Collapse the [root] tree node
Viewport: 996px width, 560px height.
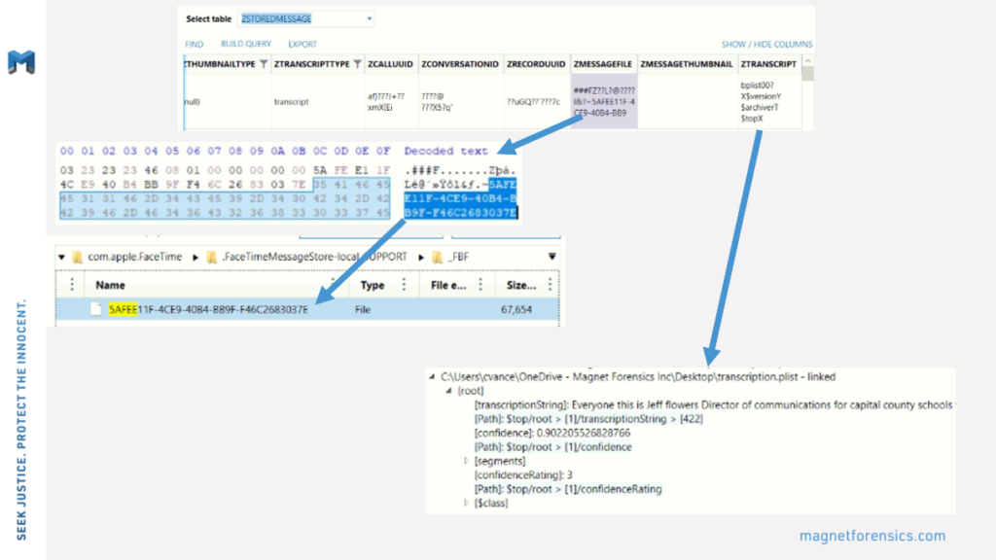(449, 391)
